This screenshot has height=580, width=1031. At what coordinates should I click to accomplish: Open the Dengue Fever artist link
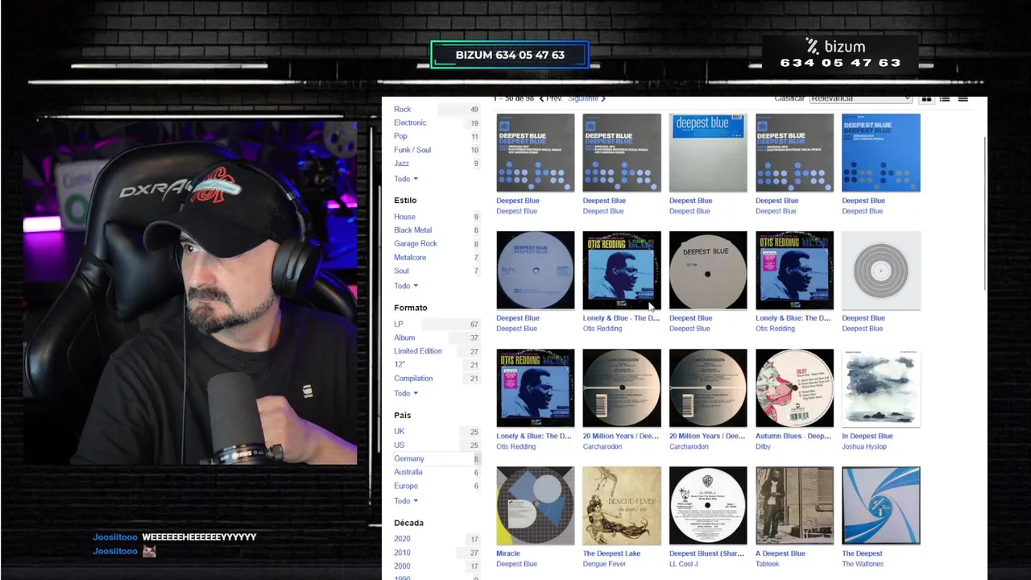(x=604, y=564)
